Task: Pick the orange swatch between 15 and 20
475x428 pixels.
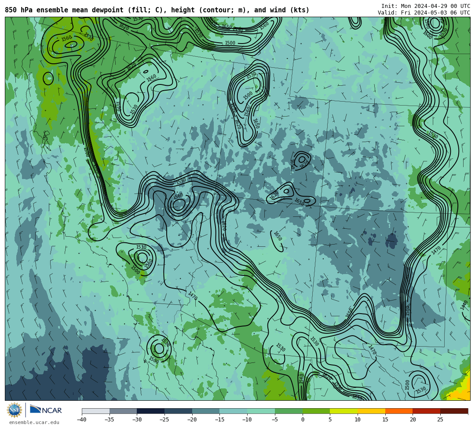Action: (399, 411)
